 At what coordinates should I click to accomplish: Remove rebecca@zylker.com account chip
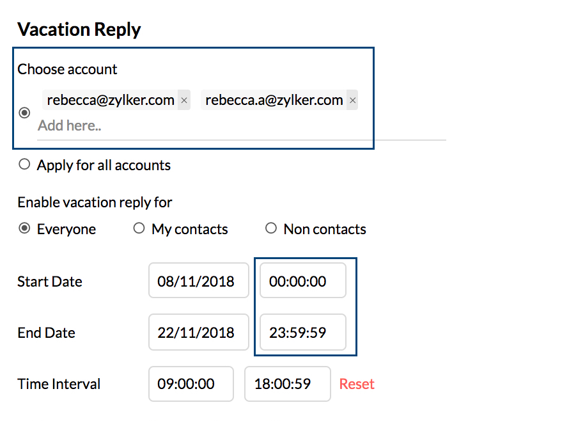coord(184,100)
